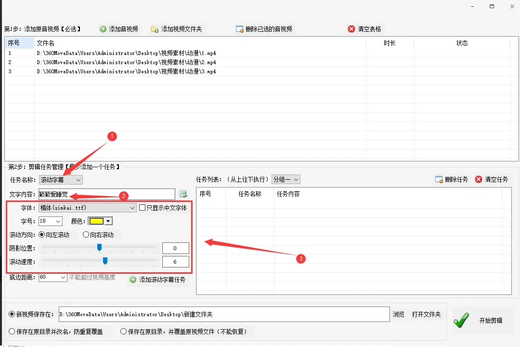Screen dimensions: 520x347
Task: Click the 删除已选的音视频 icon
Action: point(239,29)
